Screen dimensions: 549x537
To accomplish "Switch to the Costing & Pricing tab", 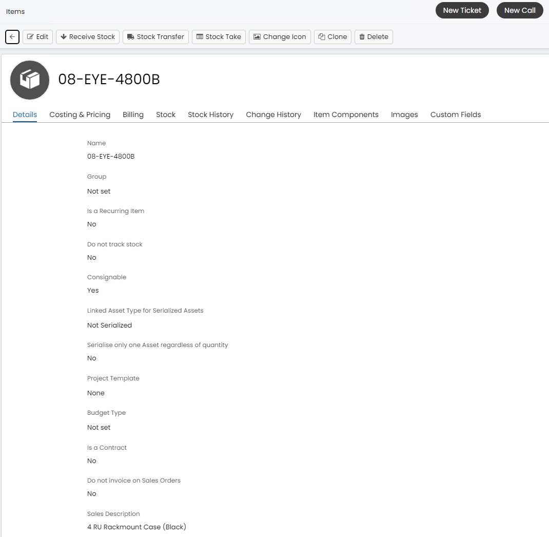I will (80, 114).
